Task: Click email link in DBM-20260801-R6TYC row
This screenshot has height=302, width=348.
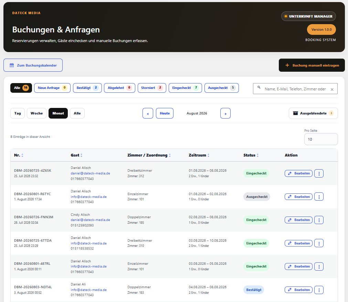Action: (x=88, y=197)
